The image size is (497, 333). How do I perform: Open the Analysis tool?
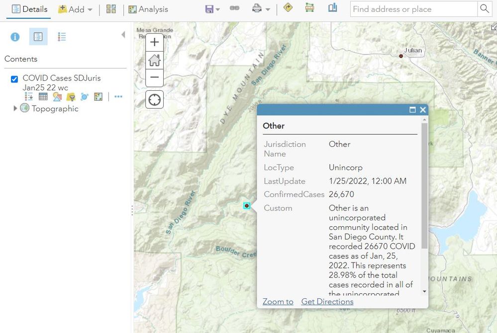[148, 9]
